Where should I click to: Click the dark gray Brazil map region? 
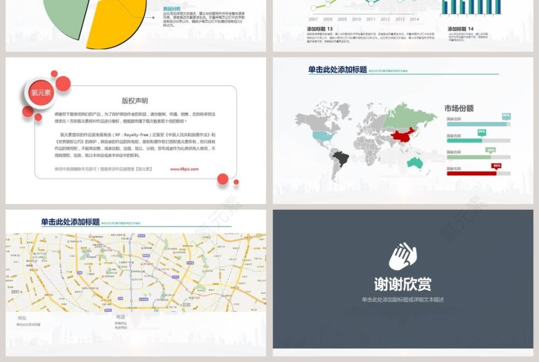pyautogui.click(x=341, y=160)
